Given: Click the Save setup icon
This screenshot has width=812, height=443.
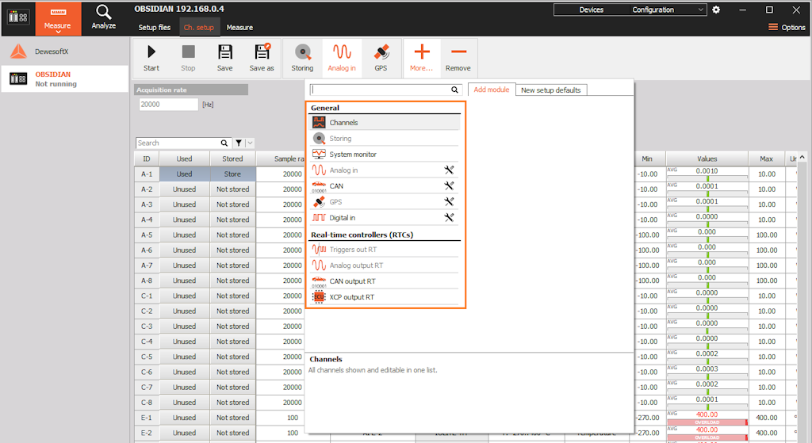Looking at the screenshot, I should (x=224, y=52).
